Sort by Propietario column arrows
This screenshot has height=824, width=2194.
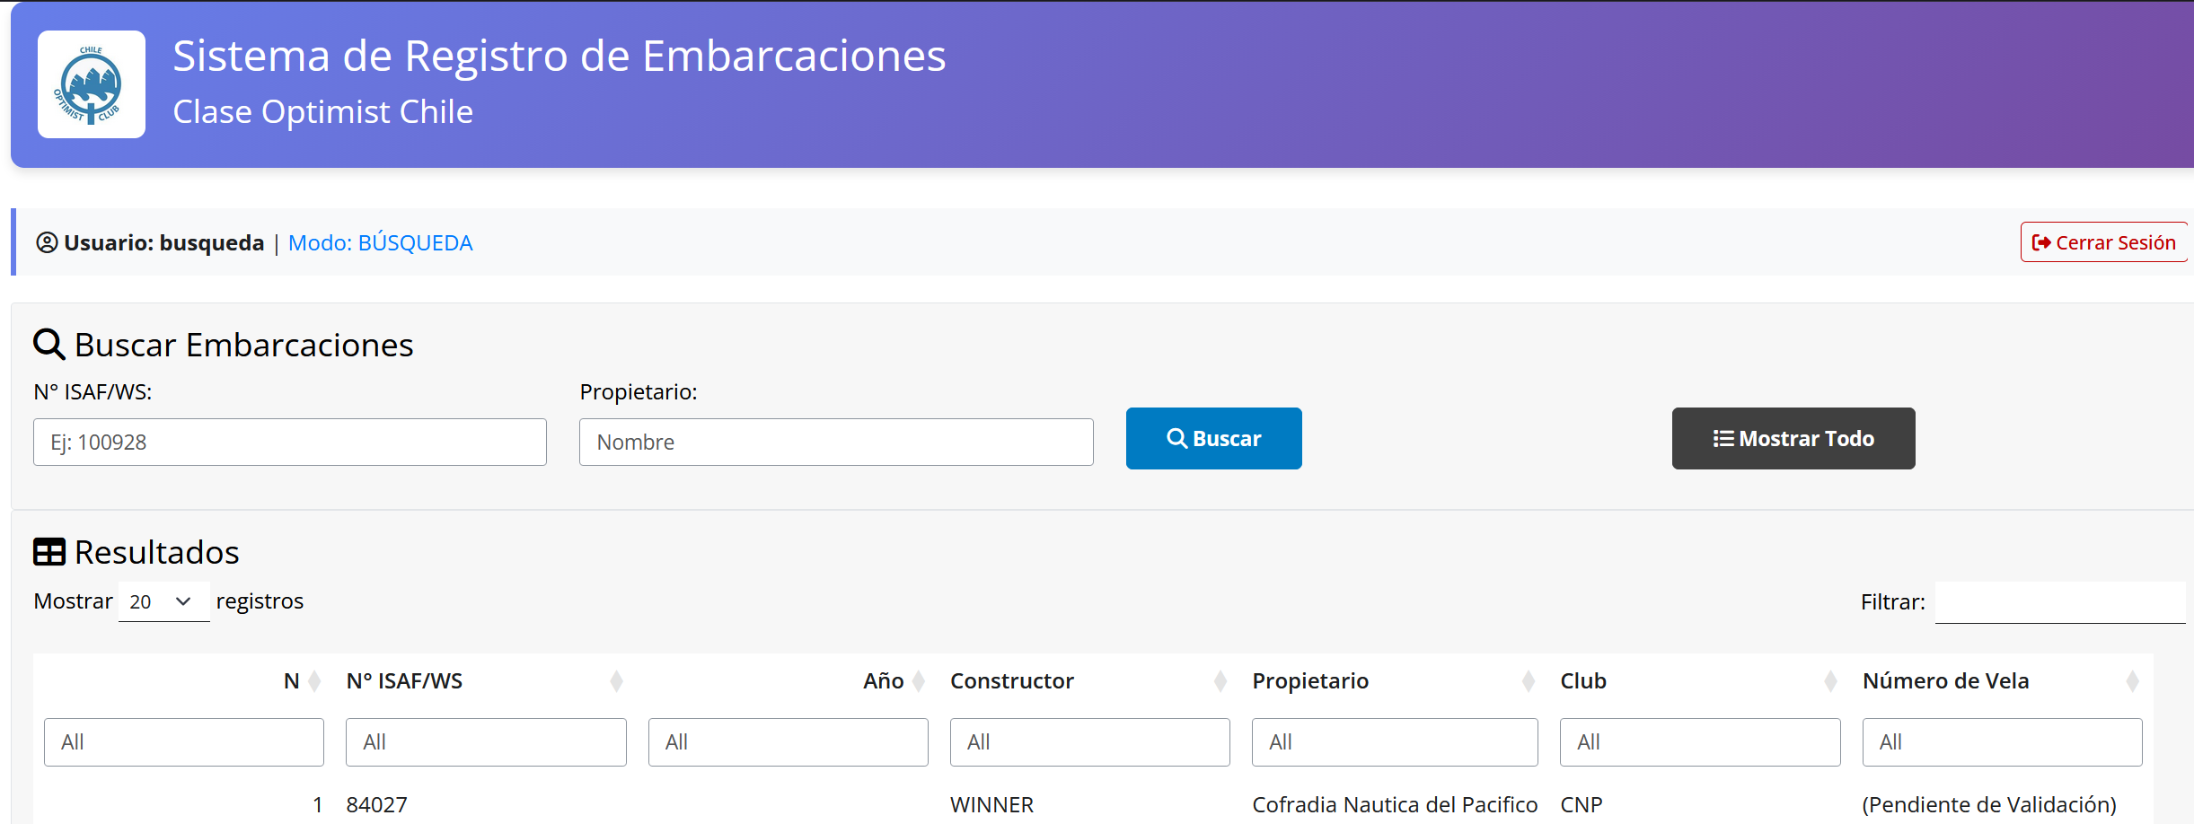1528,681
